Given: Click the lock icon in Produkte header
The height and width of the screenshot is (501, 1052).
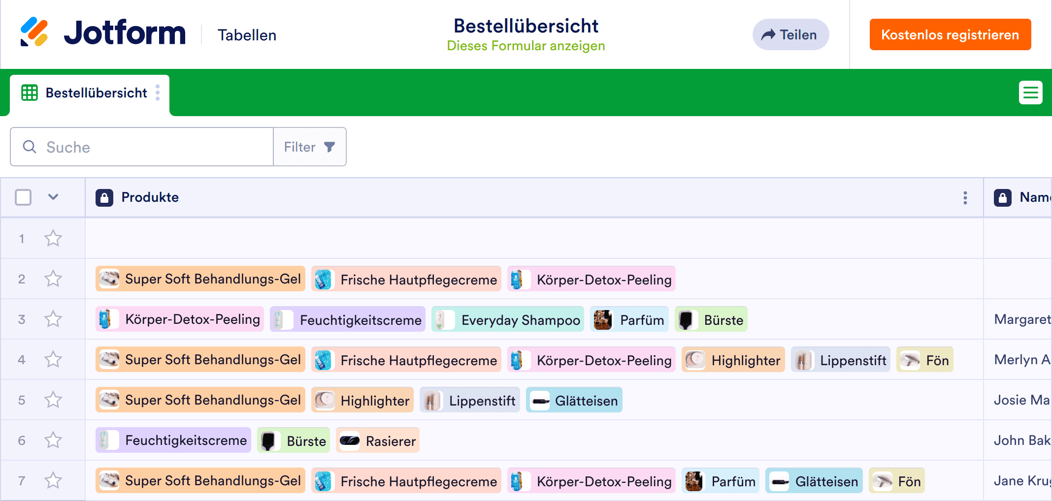Looking at the screenshot, I should tap(104, 198).
